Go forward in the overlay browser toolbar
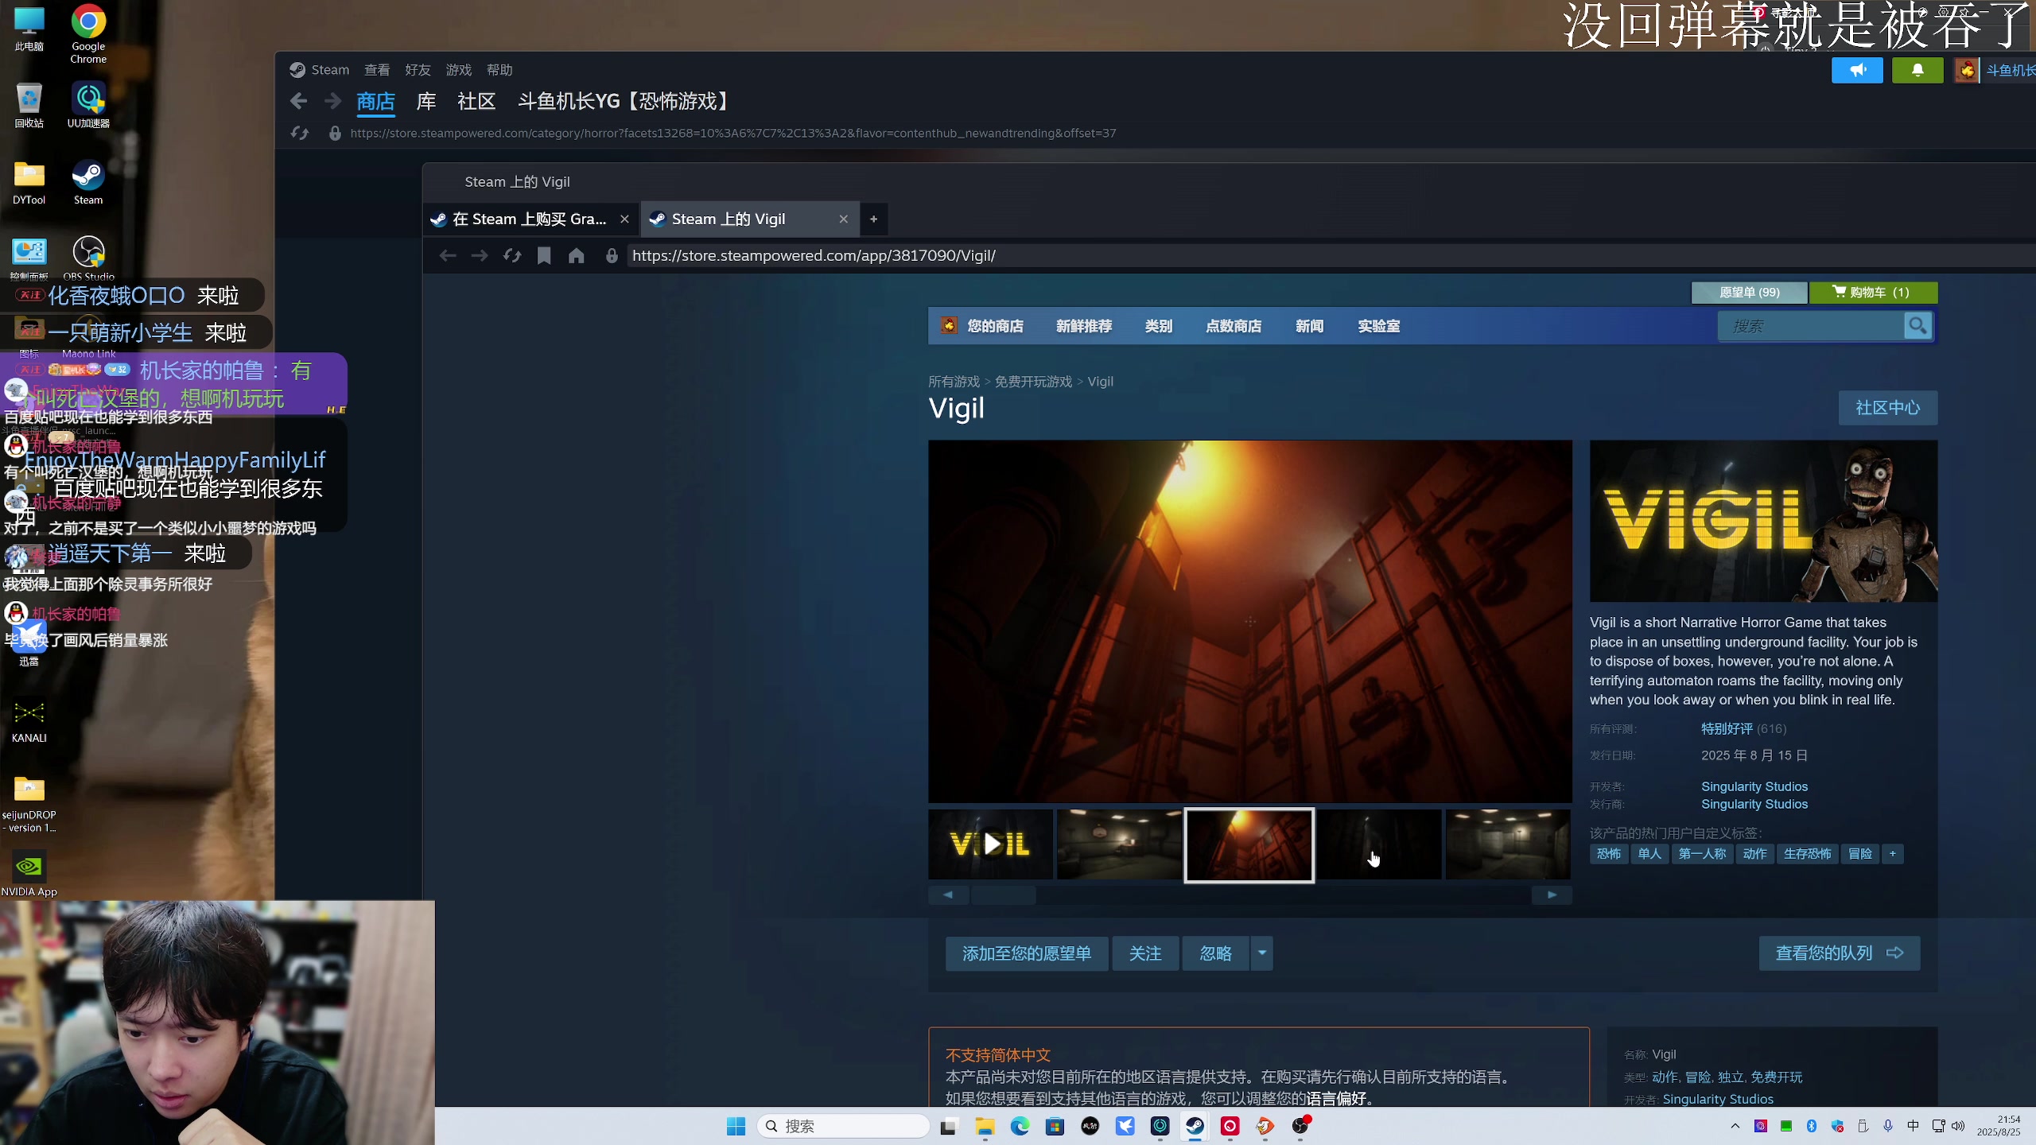 (480, 255)
